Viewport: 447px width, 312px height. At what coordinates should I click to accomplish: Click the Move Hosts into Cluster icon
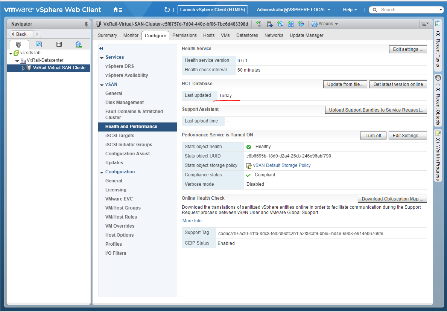270,24
